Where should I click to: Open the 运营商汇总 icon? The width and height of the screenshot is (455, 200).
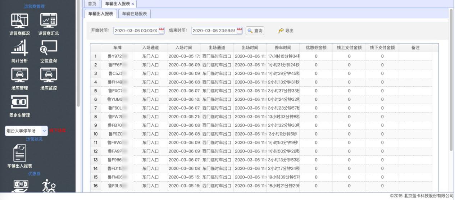[49, 21]
